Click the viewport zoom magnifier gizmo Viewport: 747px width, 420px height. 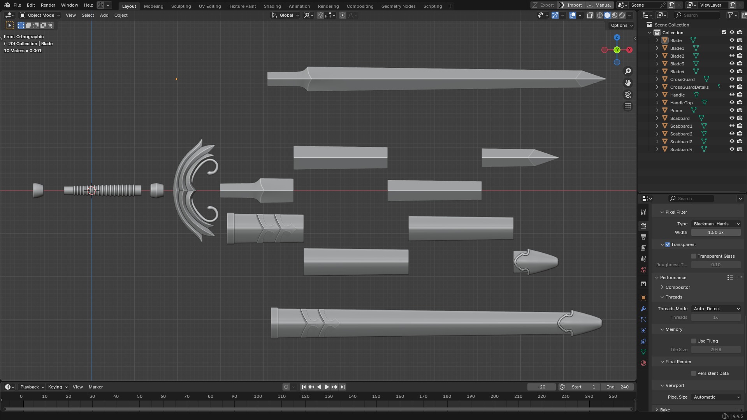[628, 71]
